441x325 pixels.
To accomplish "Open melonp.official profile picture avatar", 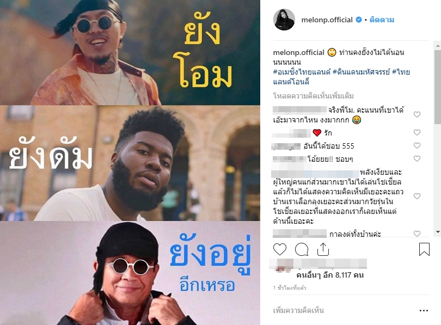I will coord(284,20).
